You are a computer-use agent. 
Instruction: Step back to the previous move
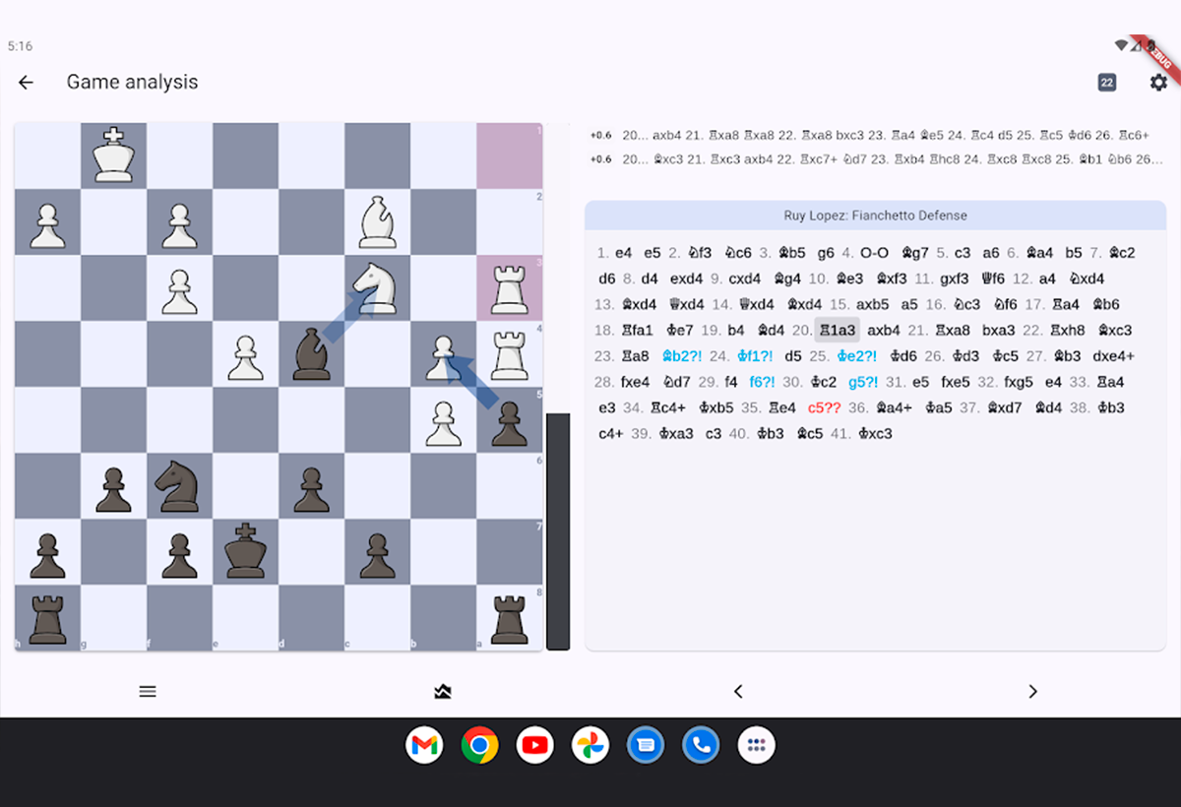point(738,691)
